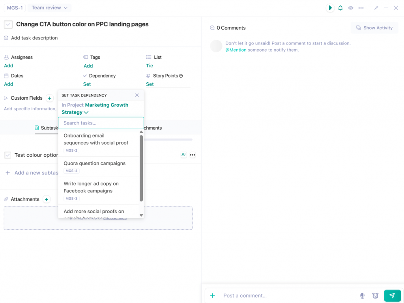Click Add a new subtask
The height and width of the screenshot is (303, 404).
(x=32, y=173)
